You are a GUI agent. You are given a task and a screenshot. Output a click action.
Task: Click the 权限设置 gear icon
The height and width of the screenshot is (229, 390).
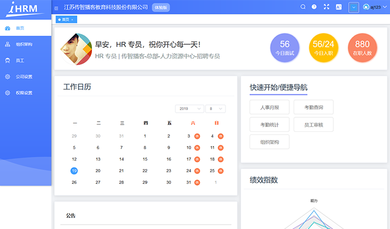click(x=7, y=93)
